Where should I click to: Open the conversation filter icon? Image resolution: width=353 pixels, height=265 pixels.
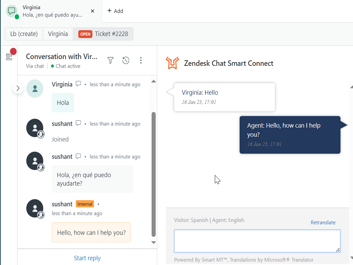(110, 60)
